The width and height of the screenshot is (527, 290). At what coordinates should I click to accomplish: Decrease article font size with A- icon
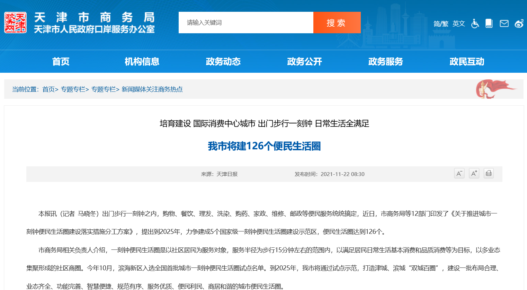(459, 173)
